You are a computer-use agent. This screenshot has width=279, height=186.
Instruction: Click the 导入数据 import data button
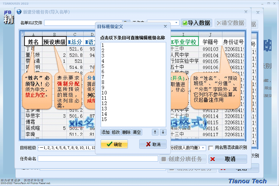pos(196,23)
